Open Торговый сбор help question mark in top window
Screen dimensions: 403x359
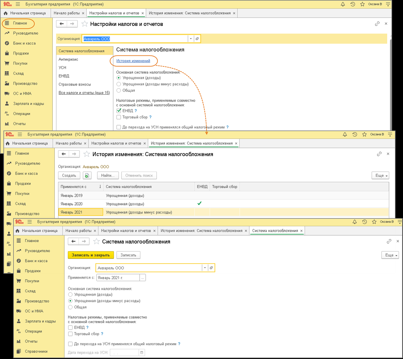click(150, 117)
